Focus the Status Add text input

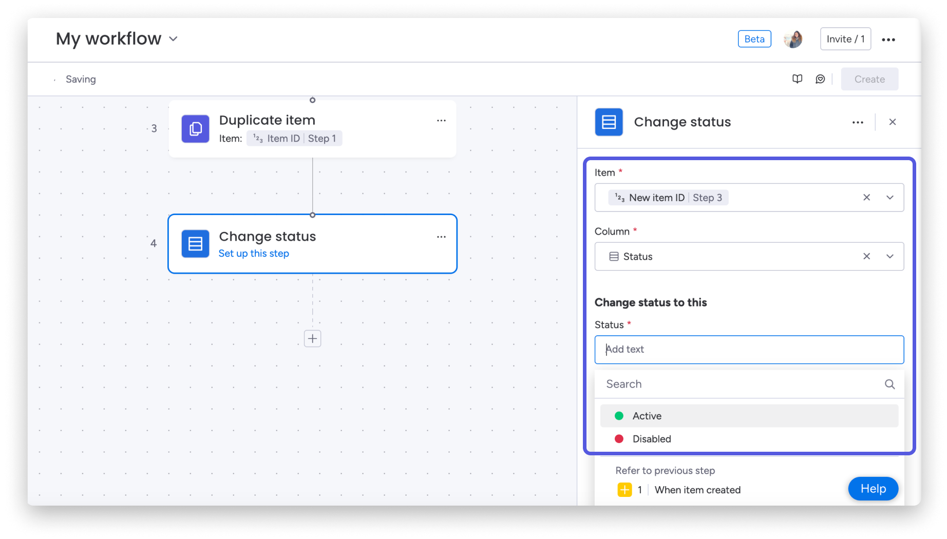click(x=749, y=350)
